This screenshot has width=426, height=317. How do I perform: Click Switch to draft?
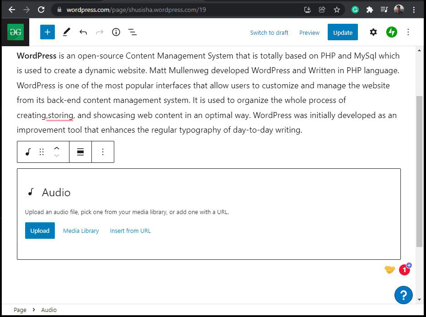pyautogui.click(x=269, y=32)
